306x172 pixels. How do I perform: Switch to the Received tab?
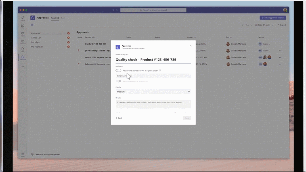(55, 18)
